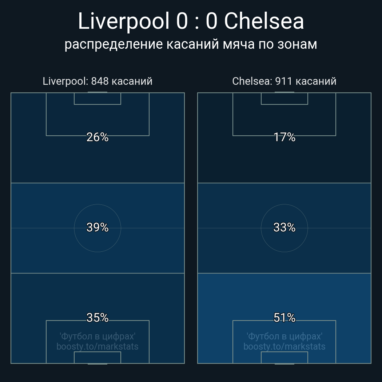
Task: Click Chelsea's 51% defensive third label
Action: tap(284, 318)
